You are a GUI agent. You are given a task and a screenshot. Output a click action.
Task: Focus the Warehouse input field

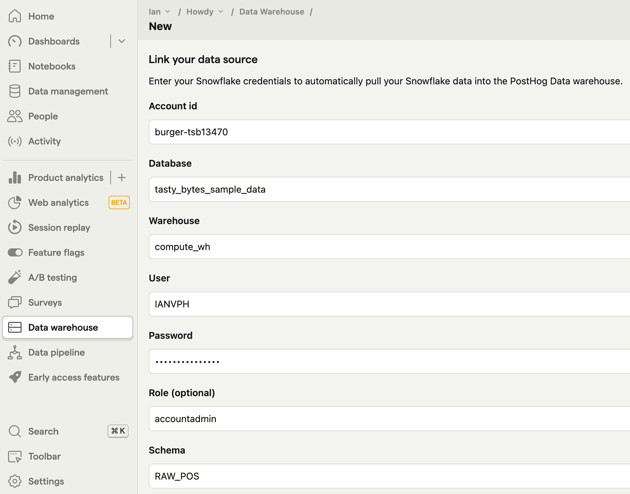tap(389, 247)
